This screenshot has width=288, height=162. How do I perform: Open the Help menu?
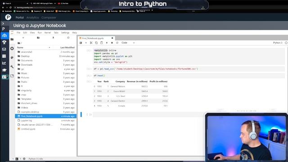[x=74, y=32]
